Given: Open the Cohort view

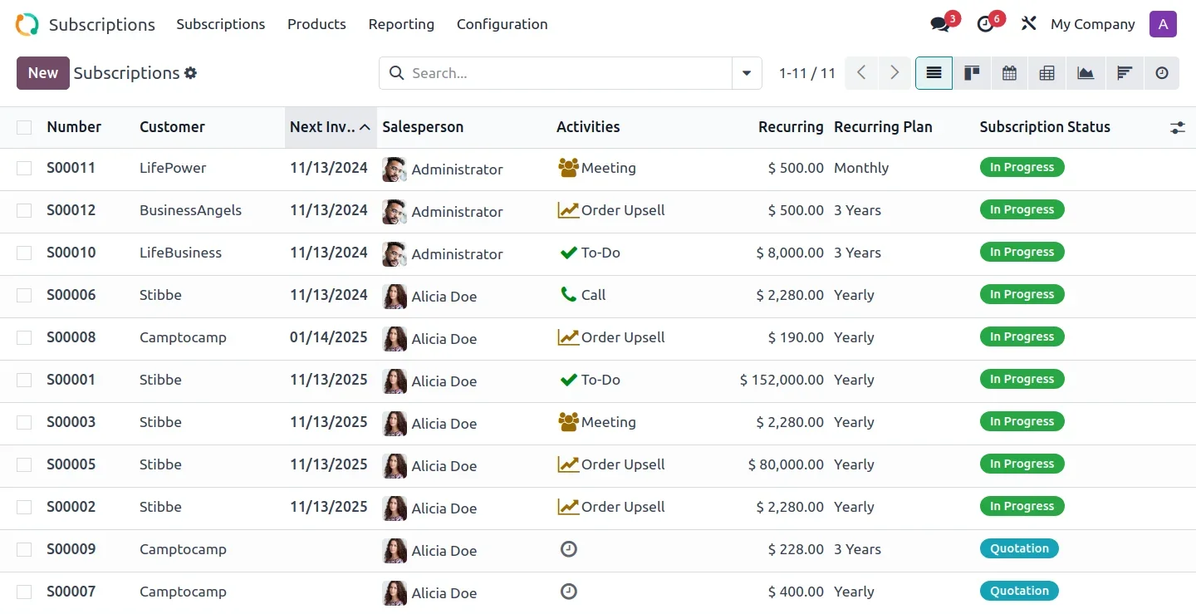Looking at the screenshot, I should pyautogui.click(x=1124, y=73).
